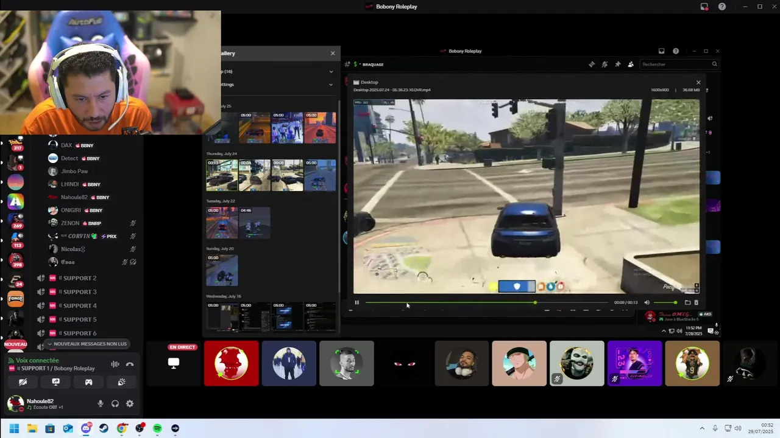
Task: Open the FORGE server icon
Action: point(15,299)
